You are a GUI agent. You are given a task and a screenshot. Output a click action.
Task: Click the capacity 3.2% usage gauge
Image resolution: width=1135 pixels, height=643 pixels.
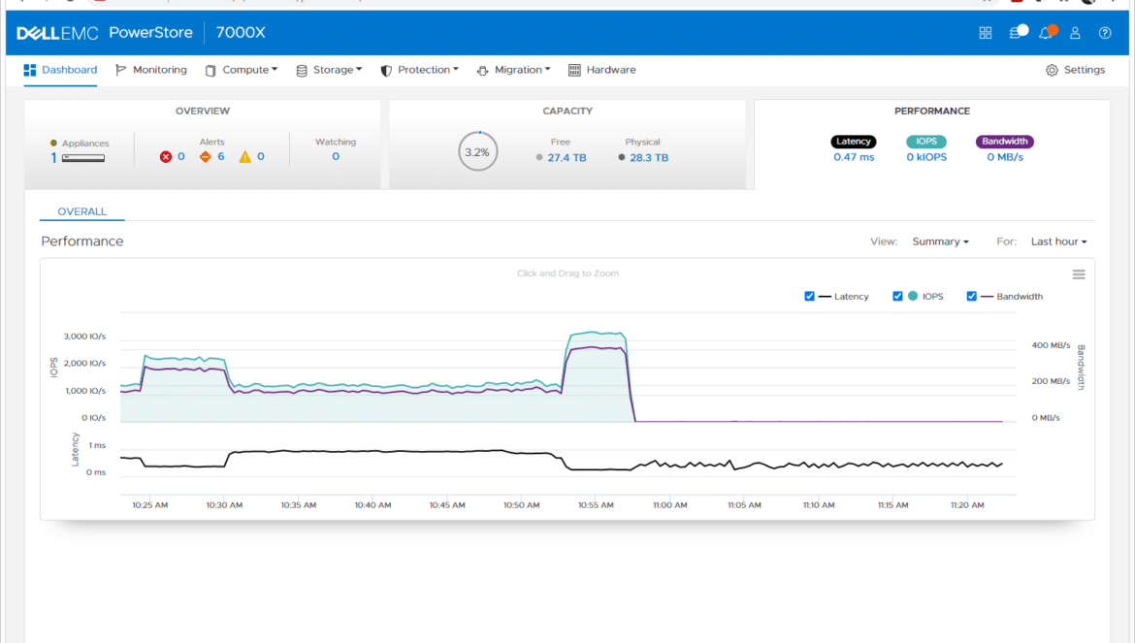[477, 151]
